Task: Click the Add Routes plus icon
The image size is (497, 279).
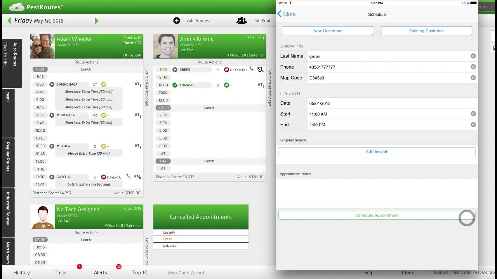Action: tap(177, 21)
